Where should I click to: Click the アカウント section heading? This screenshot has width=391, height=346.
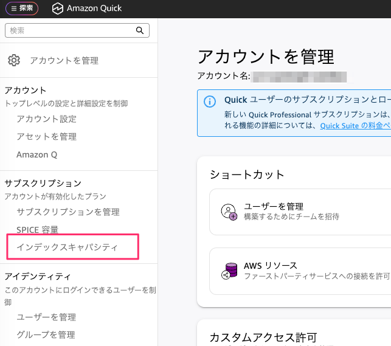[x=26, y=90]
